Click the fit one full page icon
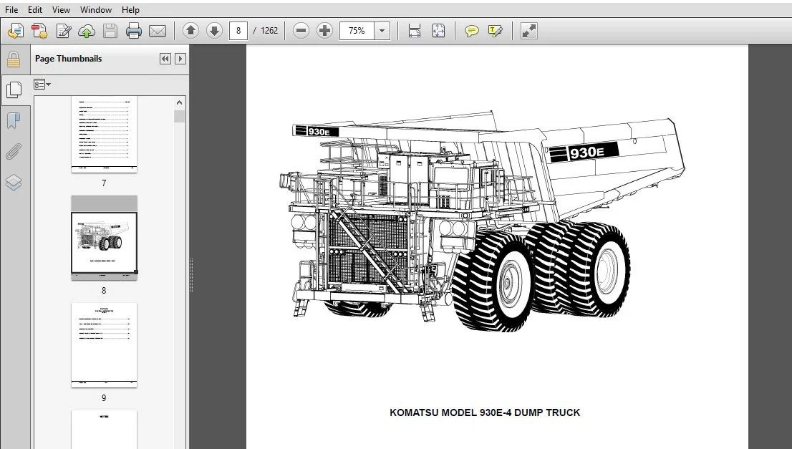This screenshot has width=792, height=449. click(x=438, y=31)
